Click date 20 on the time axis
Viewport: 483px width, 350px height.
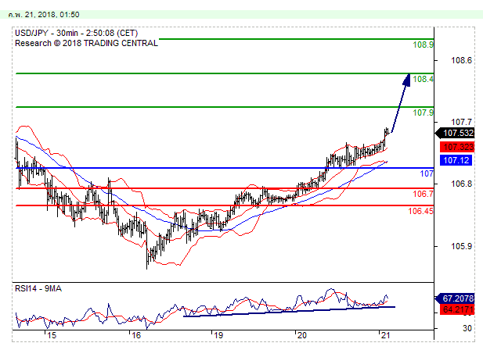(302, 335)
